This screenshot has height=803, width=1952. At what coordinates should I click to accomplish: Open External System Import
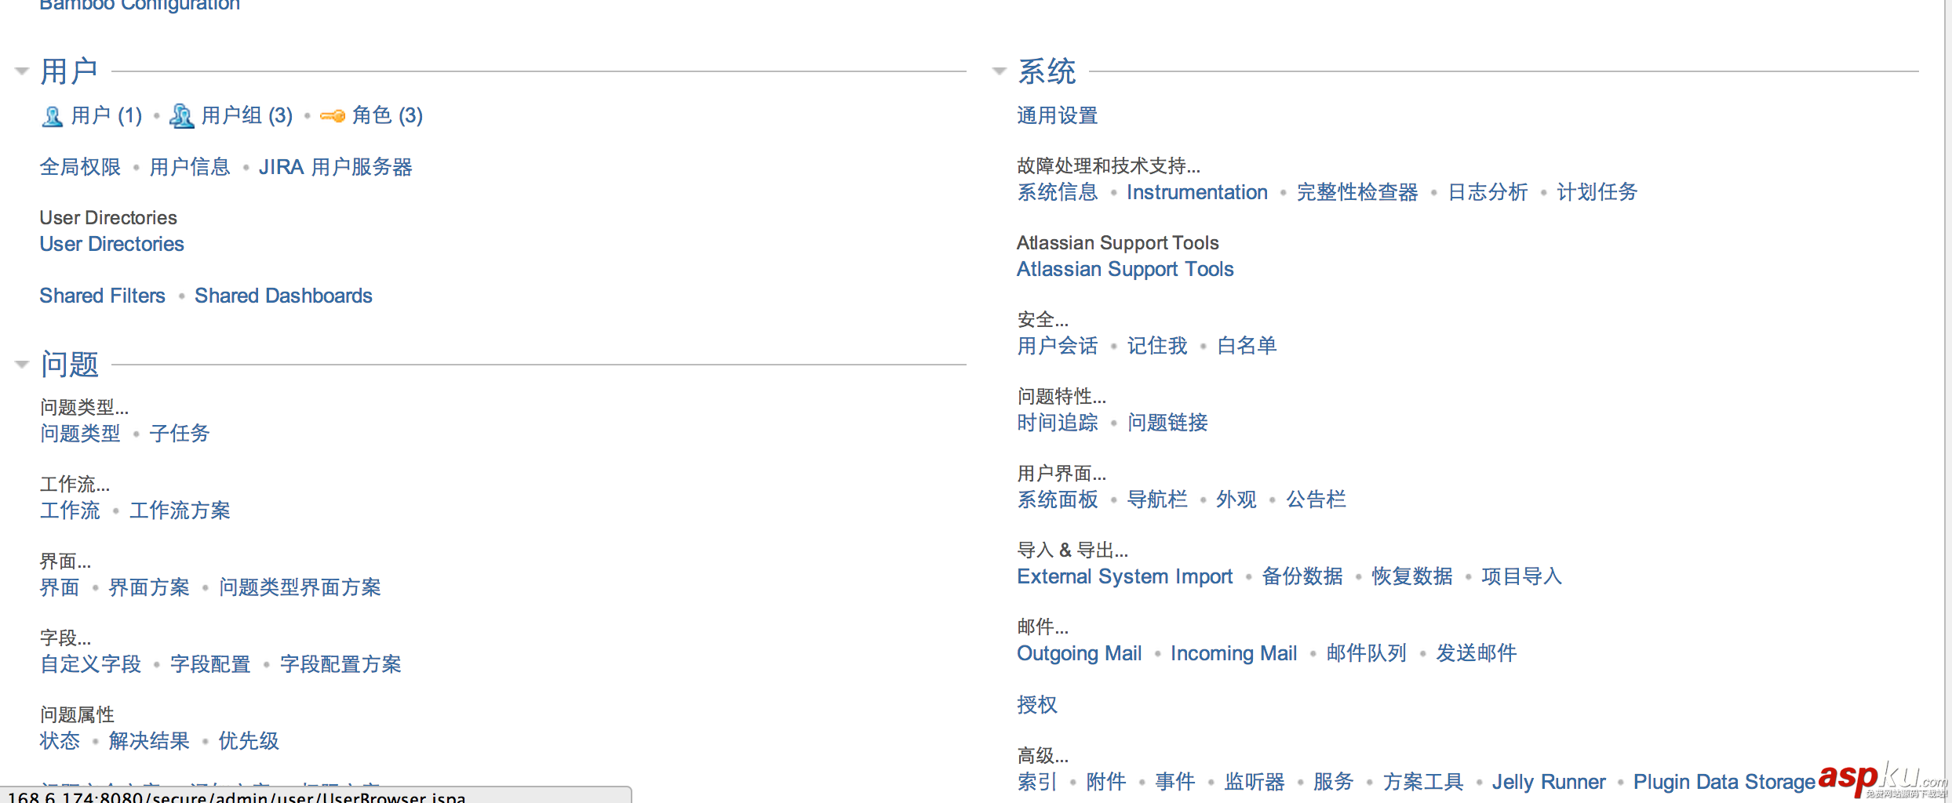(1124, 576)
